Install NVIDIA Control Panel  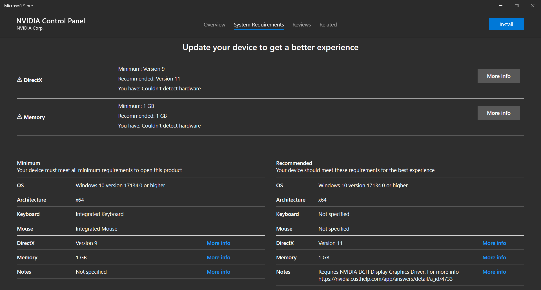(506, 24)
